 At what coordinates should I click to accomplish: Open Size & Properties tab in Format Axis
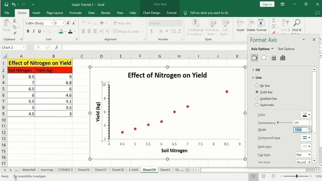point(274,58)
